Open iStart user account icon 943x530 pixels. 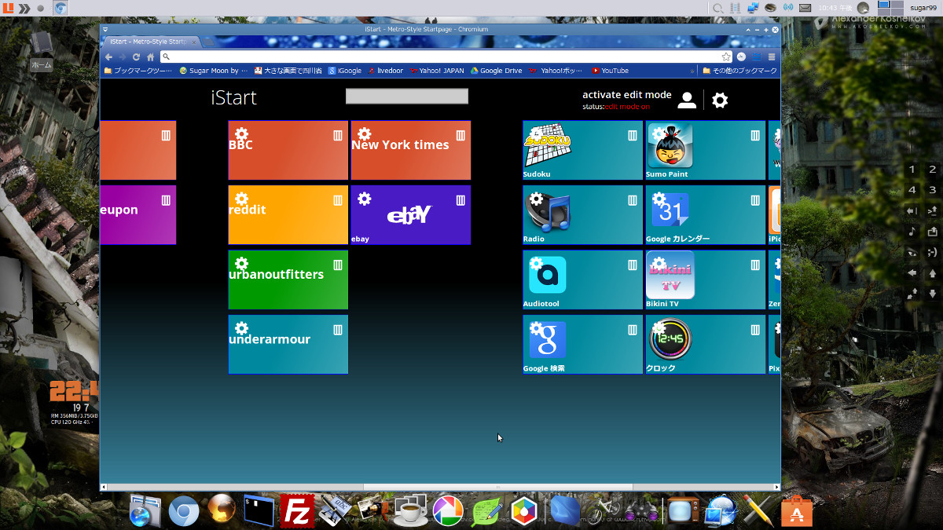687,100
